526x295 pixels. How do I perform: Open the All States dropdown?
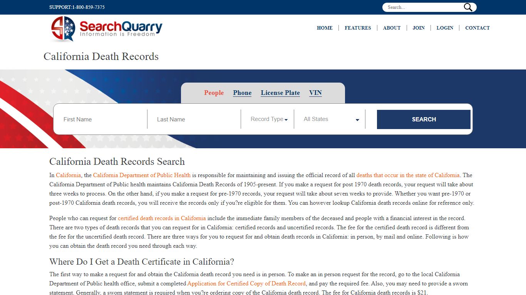pos(330,119)
